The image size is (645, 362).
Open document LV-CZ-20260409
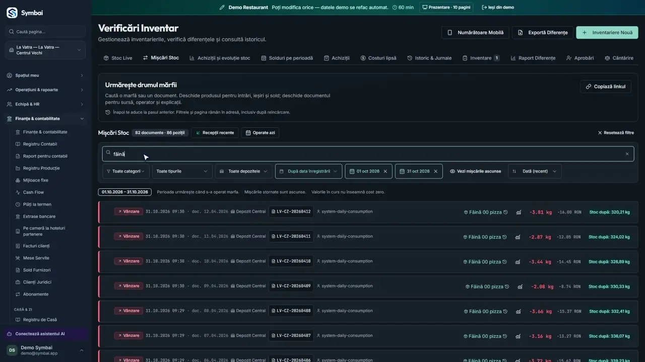[291, 286]
